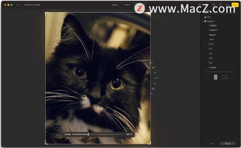Choose the Freeform aspect ratio

pos(213,30)
